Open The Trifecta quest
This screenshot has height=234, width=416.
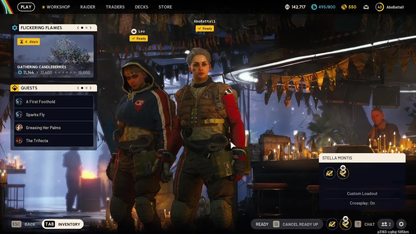54,141
